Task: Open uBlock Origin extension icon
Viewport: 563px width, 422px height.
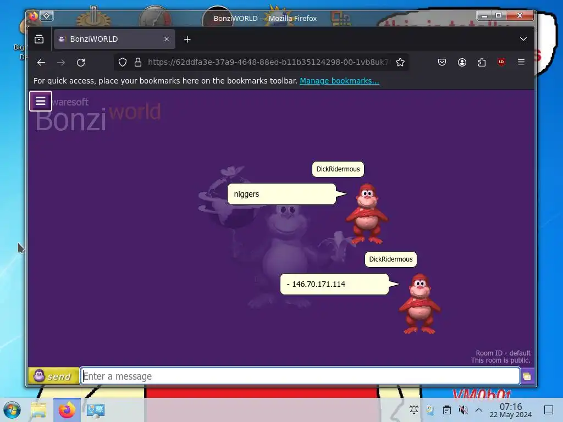Action: pos(501,62)
